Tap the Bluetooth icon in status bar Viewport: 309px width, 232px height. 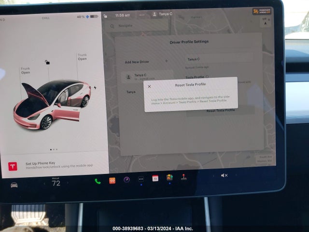pyautogui.click(x=87, y=17)
